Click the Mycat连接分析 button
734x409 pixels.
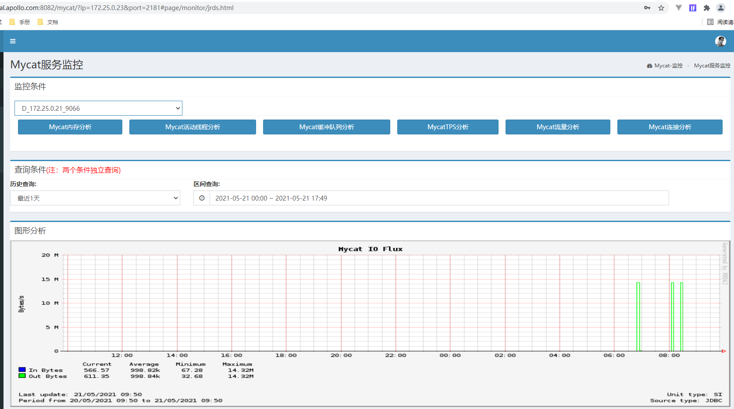click(670, 127)
